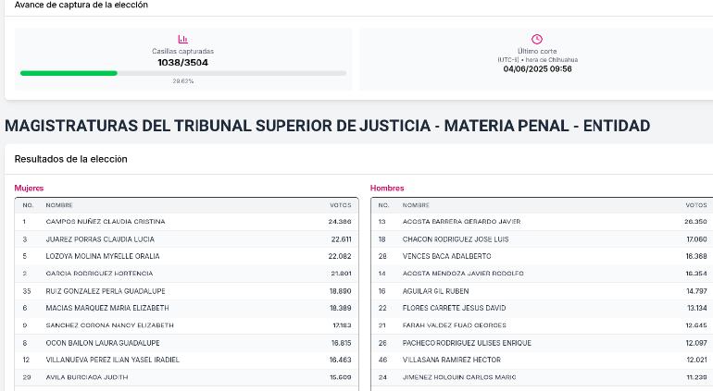Click the bar chart icon above Casillas capturadas
The width and height of the screenshot is (713, 391).
(182, 39)
